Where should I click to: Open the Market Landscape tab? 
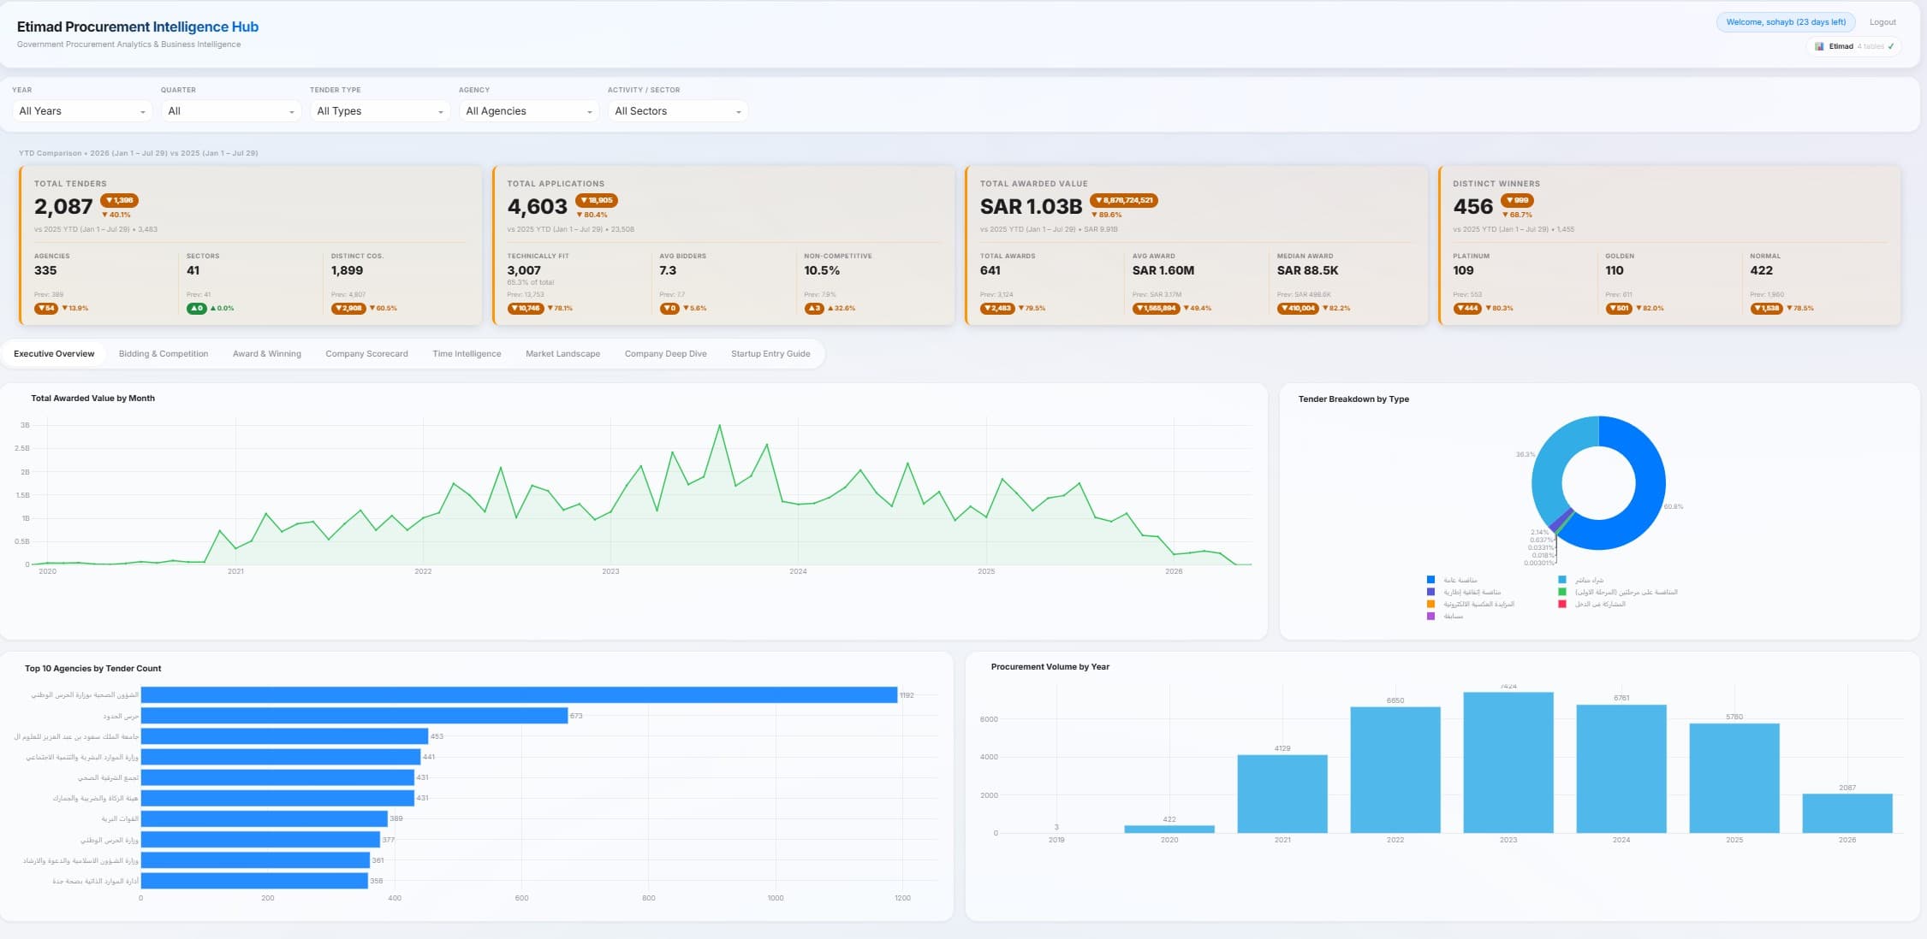click(562, 354)
